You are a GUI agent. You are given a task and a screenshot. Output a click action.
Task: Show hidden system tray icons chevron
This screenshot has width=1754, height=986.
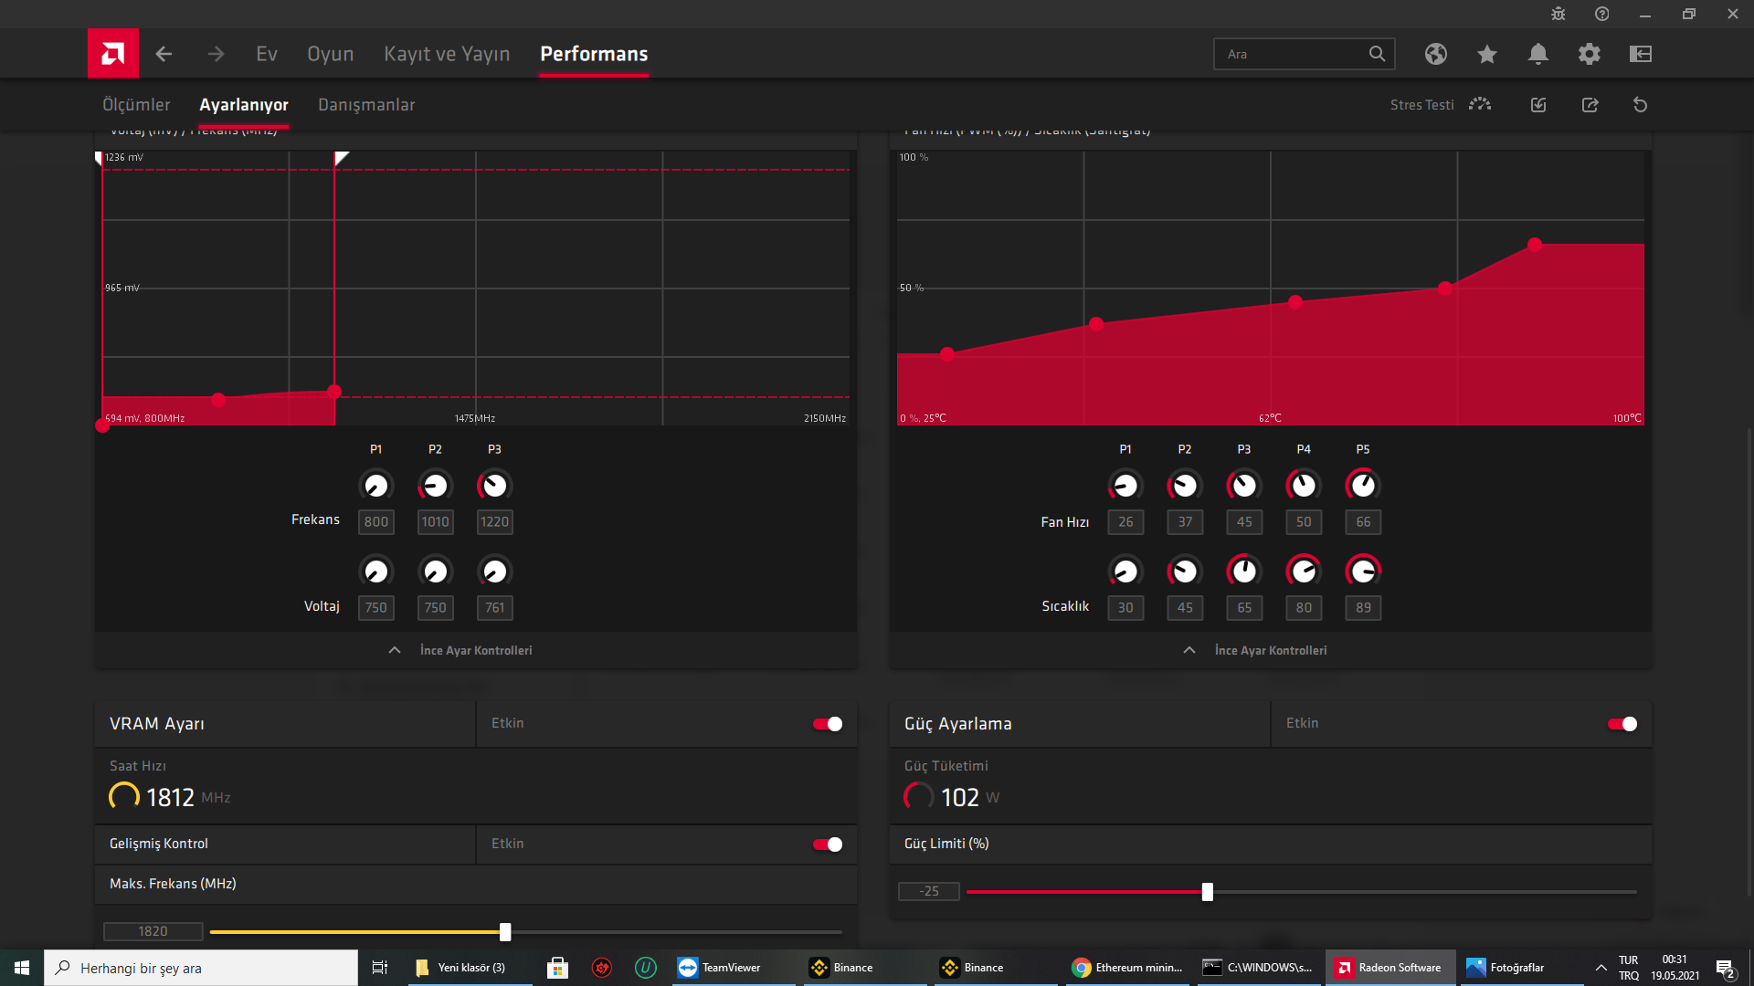pos(1601,968)
